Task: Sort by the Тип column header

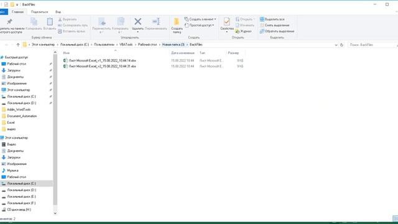Action: tap(202, 53)
